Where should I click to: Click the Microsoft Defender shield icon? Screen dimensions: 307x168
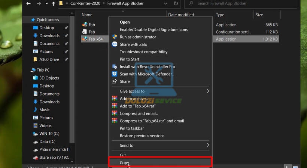pos(115,74)
